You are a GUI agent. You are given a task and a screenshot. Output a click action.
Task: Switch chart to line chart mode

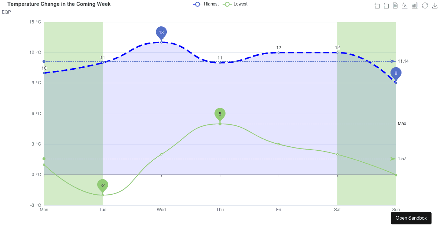point(404,5)
